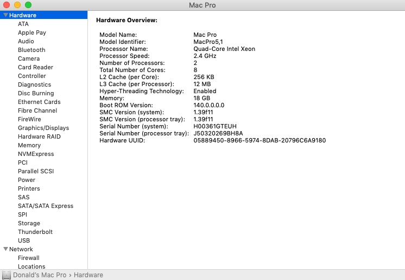405x280 pixels.
Task: Open the Memory section in sidebar
Action: pyautogui.click(x=29, y=145)
